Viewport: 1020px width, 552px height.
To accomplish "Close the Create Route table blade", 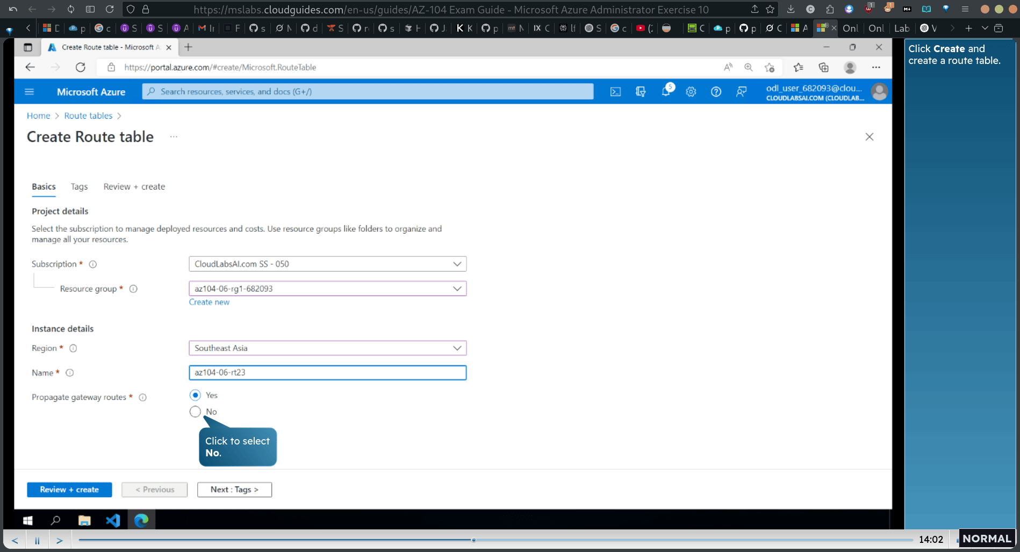I will 870,137.
